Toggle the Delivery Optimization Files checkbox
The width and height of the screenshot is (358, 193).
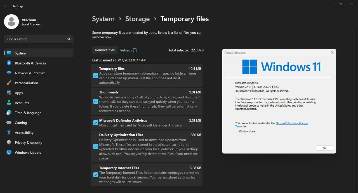(96, 146)
